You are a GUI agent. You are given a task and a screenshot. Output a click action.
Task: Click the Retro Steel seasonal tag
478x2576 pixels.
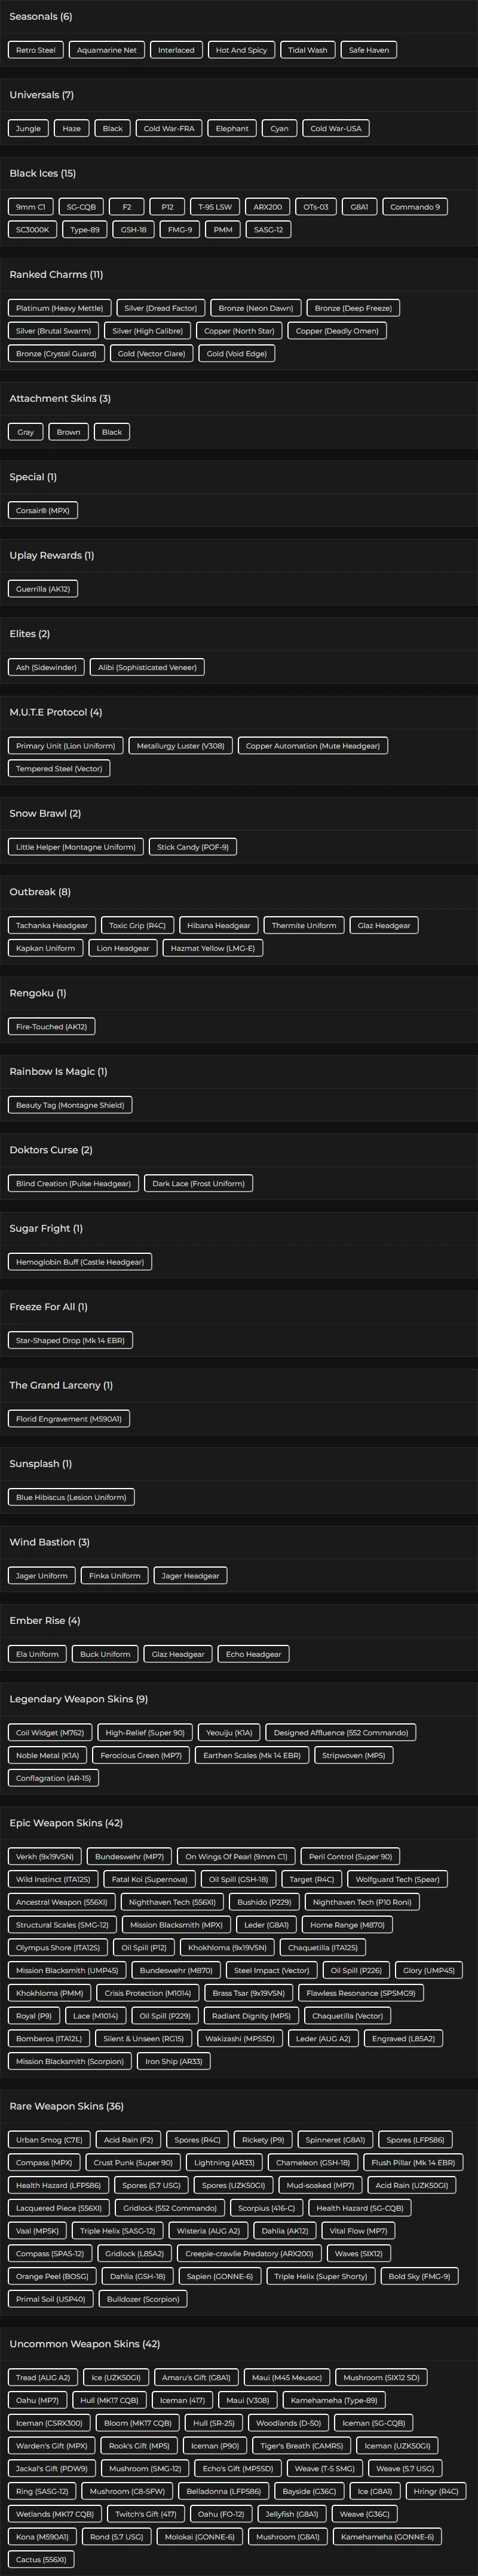coord(36,50)
